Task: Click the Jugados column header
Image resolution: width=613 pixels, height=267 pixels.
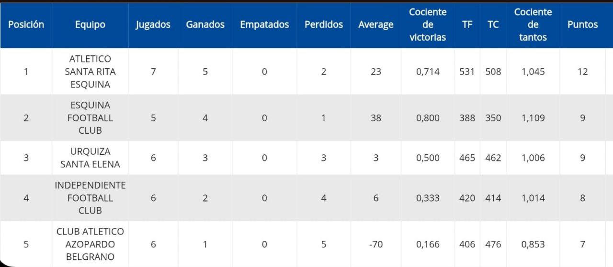Action: click(x=153, y=25)
